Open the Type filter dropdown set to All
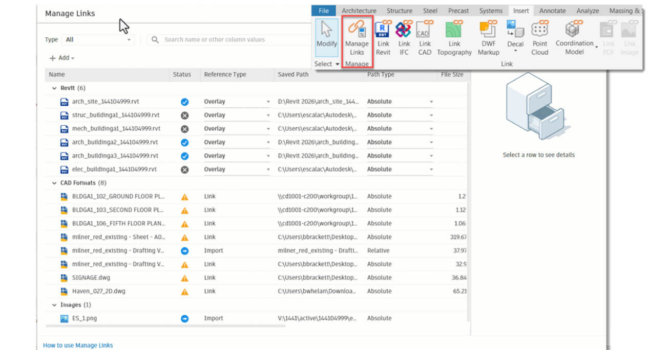Viewport: 649px width, 350px height. [x=98, y=39]
